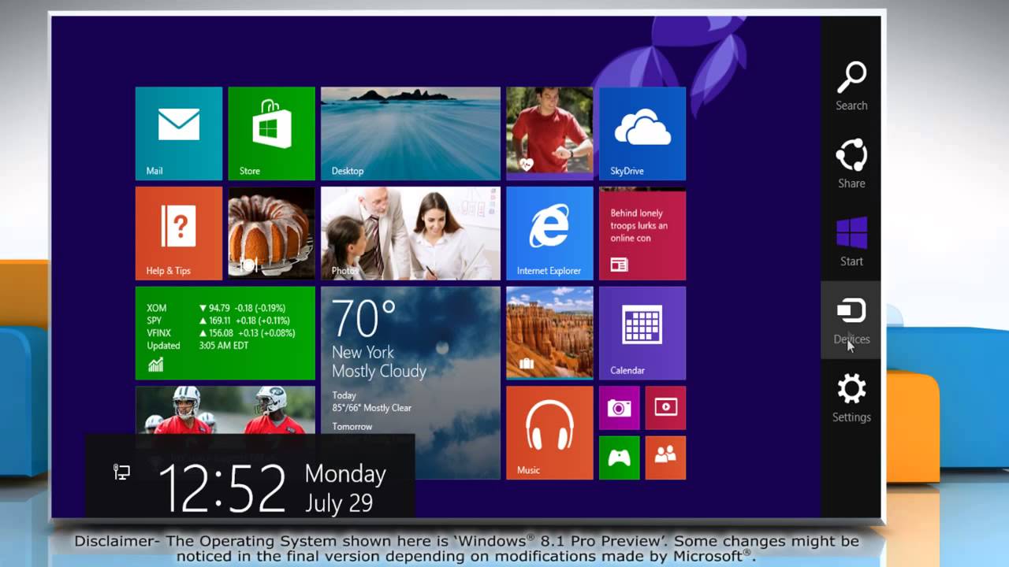Click the network status icon beside the clock

121,472
